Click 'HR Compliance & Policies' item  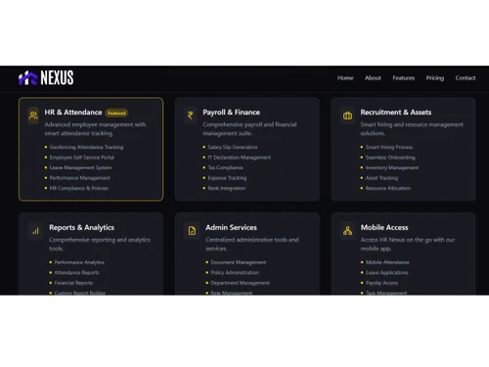(x=79, y=188)
